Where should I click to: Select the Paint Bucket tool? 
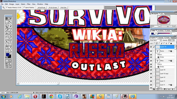click(10, 36)
